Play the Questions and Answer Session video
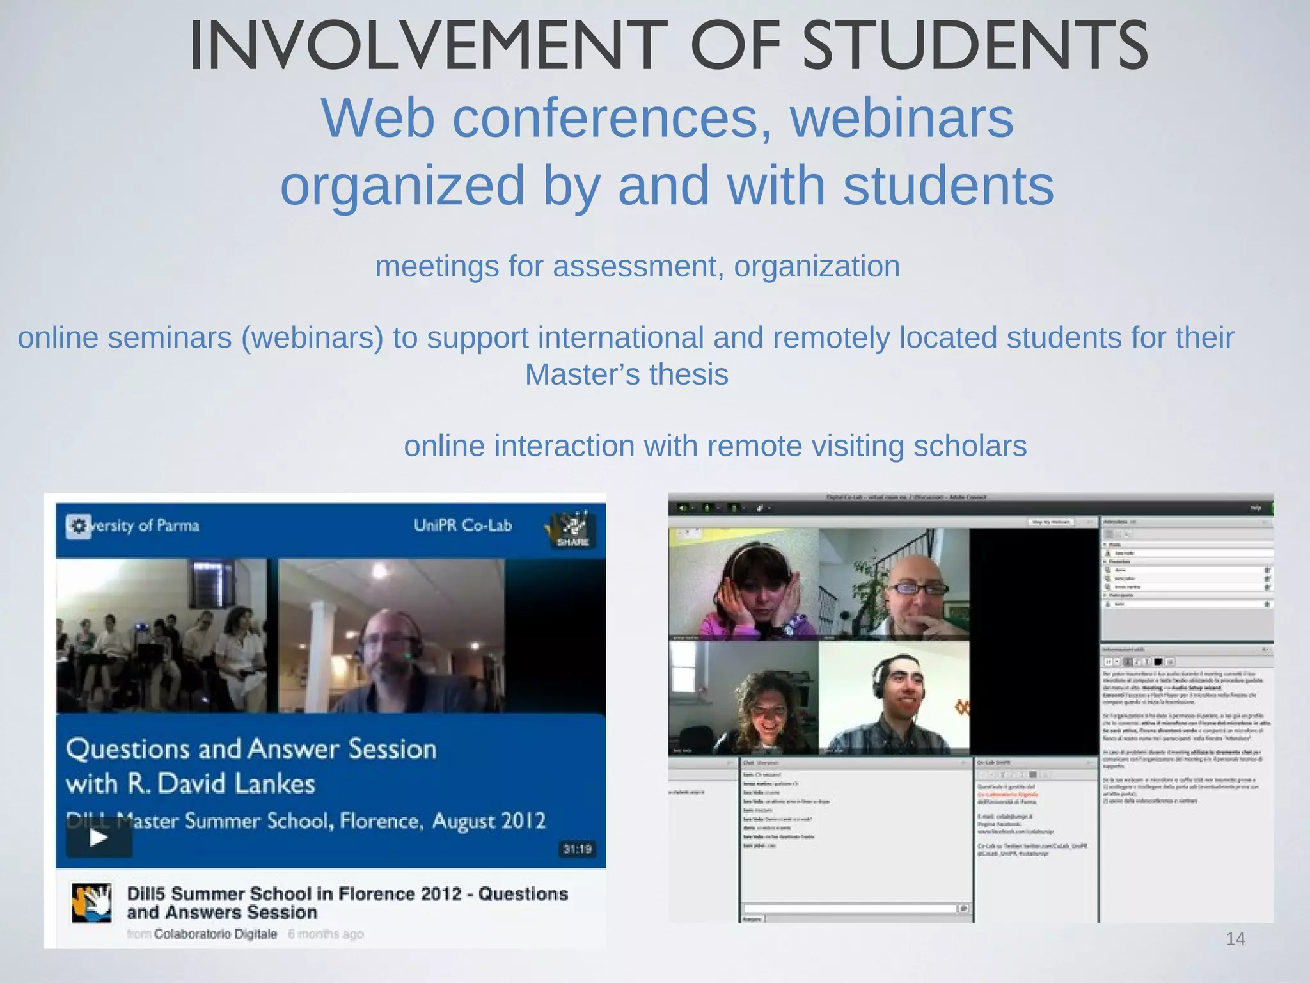1310x983 pixels. click(x=99, y=837)
